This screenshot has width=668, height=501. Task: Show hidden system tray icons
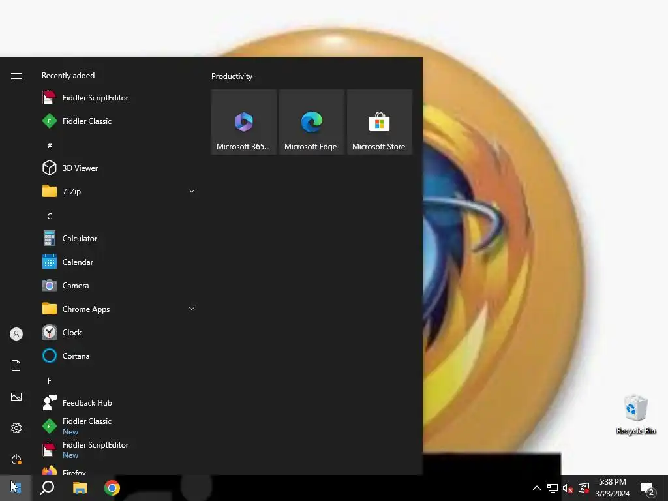(537, 488)
